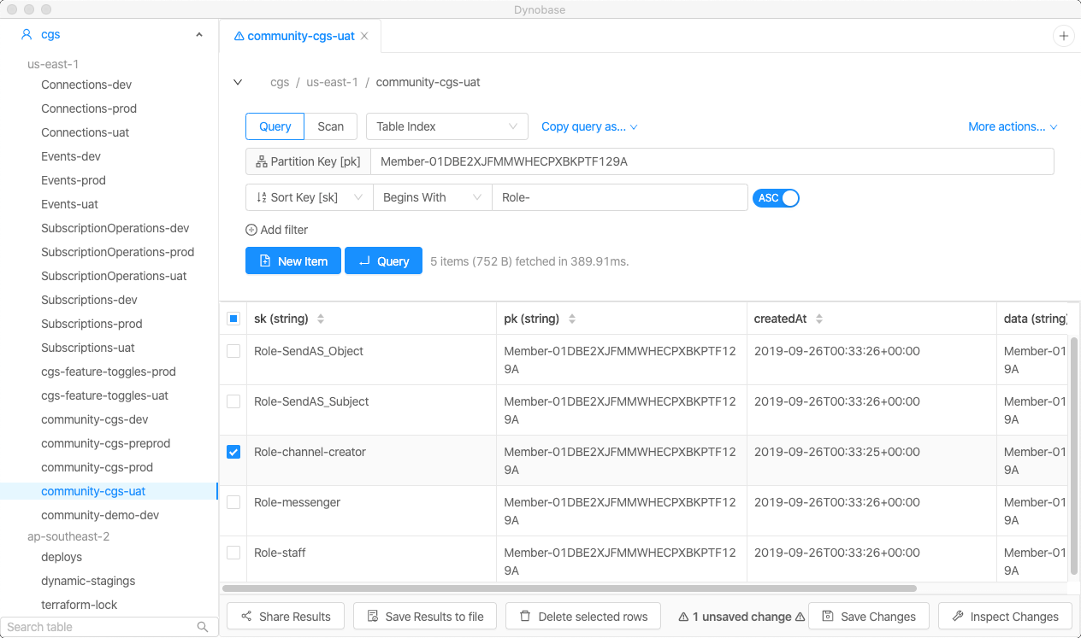
Task: Sort by pk (string) column arrows
Action: (572, 319)
